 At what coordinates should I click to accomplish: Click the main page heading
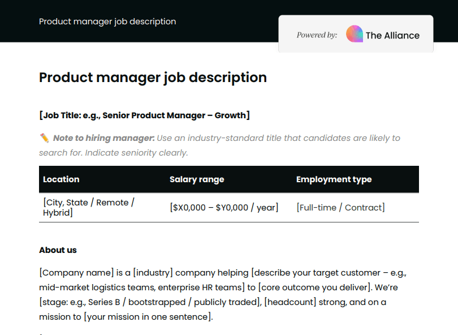click(x=153, y=78)
